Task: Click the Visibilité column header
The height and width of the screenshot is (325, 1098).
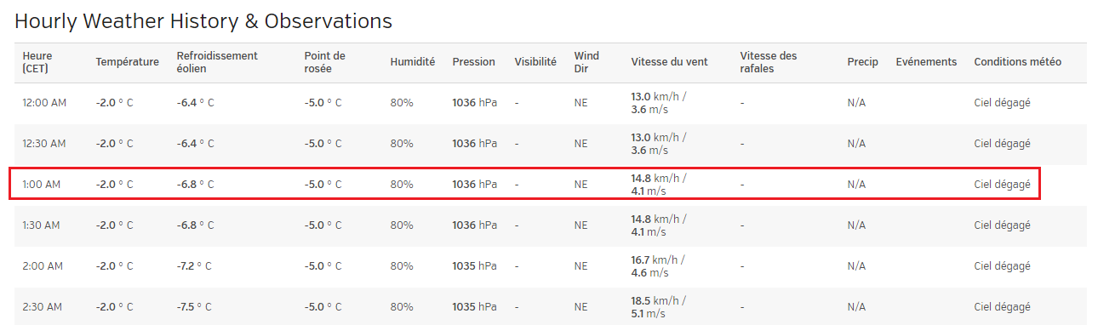Action: click(x=535, y=62)
